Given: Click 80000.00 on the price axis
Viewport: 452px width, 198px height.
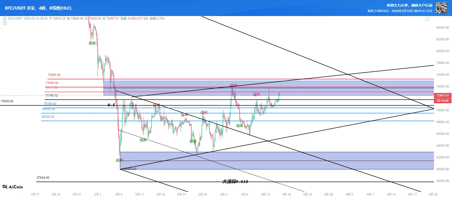Looking at the screenshot, I should 443,51.
